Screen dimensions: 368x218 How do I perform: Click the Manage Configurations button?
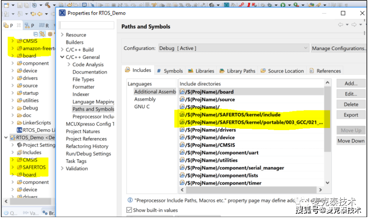[x=338, y=48]
